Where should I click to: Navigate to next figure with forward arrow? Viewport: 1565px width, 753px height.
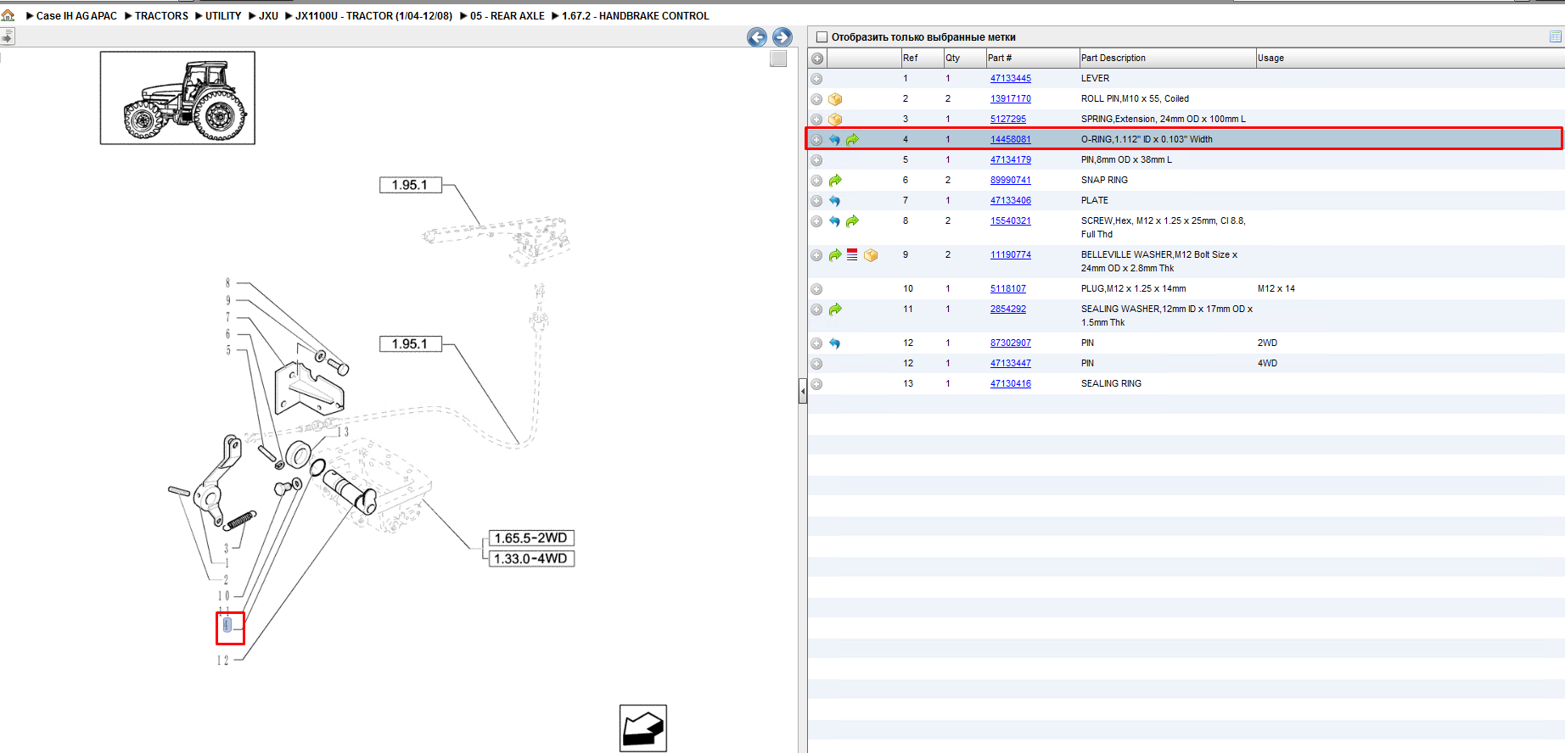pos(782,36)
